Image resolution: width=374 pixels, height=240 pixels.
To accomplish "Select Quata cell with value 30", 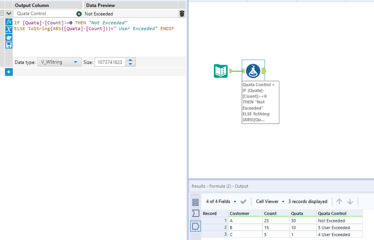I will 303,221.
